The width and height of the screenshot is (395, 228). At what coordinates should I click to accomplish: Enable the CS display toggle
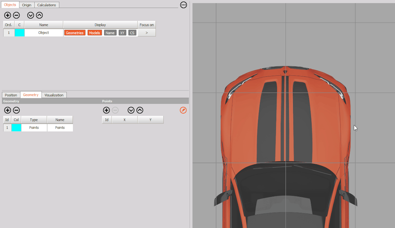(132, 33)
